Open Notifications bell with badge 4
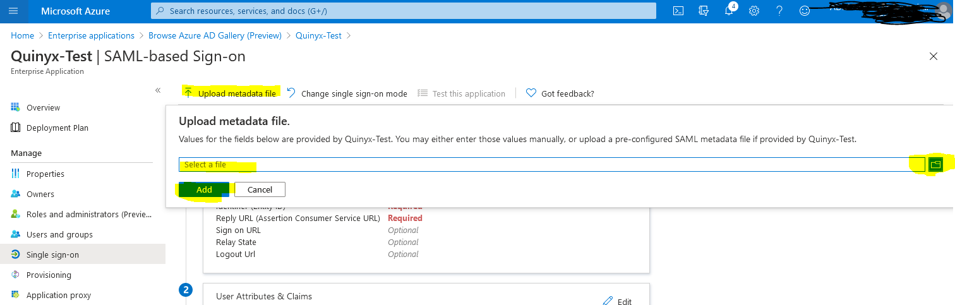The width and height of the screenshot is (955, 305). 730,10
